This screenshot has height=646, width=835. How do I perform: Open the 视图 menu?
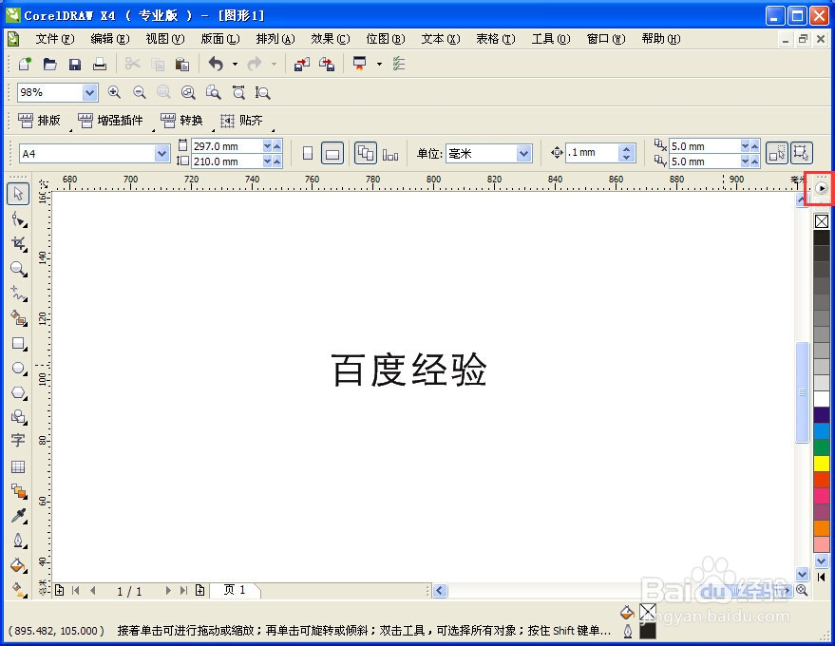165,39
